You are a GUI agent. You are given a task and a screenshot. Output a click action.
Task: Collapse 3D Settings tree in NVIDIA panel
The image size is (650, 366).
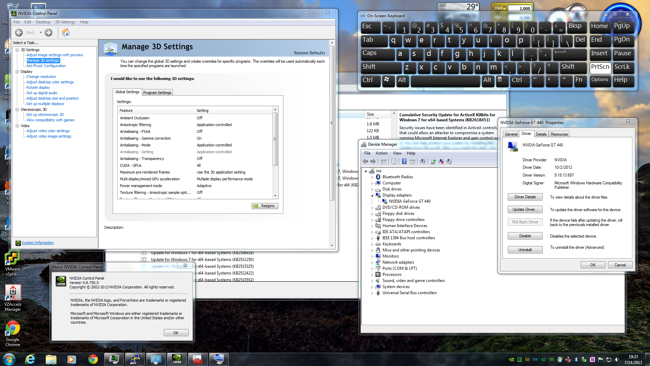pos(17,50)
